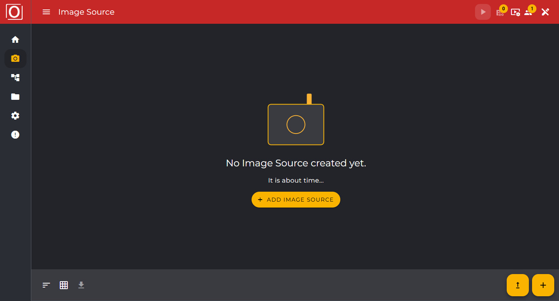Click the O logo in the top-left corner

[x=15, y=11]
